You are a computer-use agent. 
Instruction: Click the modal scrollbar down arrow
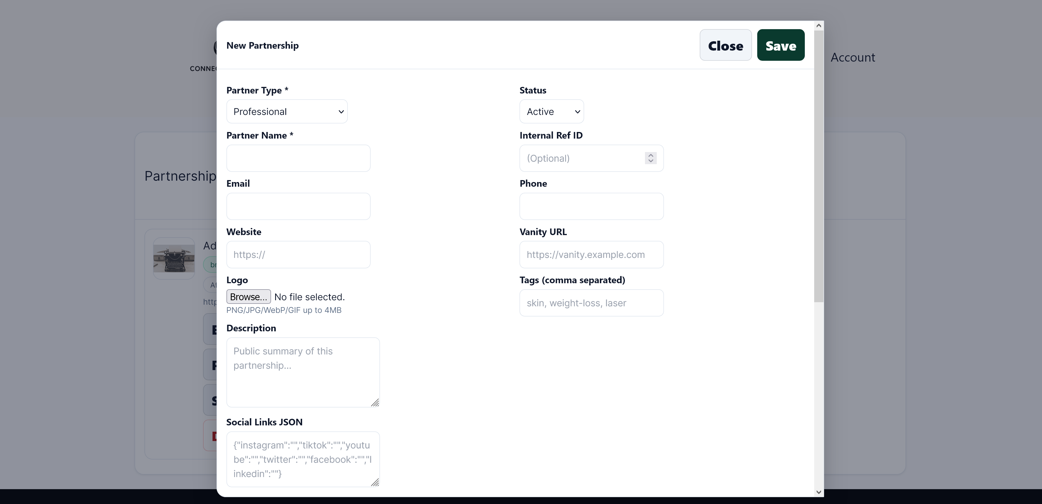click(819, 492)
